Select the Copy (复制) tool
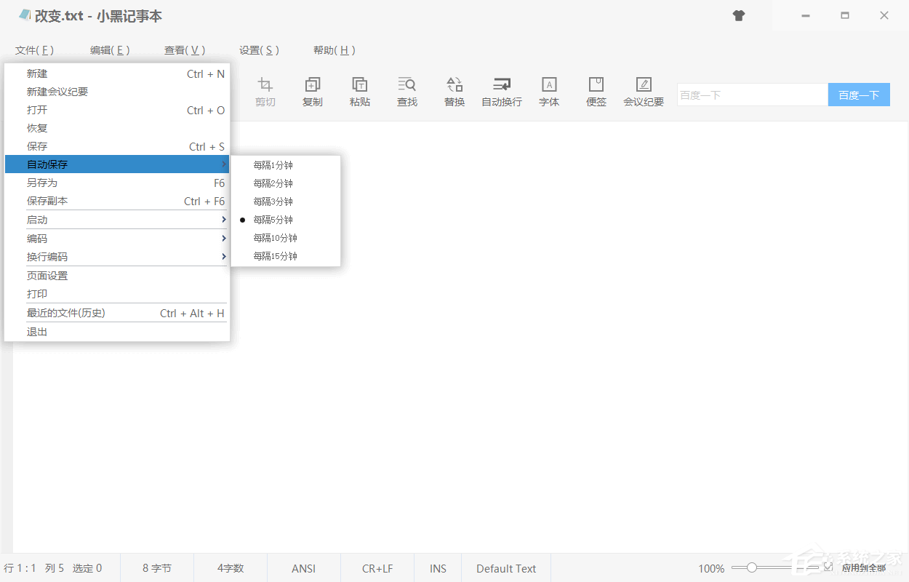909x582 pixels. 312,91
